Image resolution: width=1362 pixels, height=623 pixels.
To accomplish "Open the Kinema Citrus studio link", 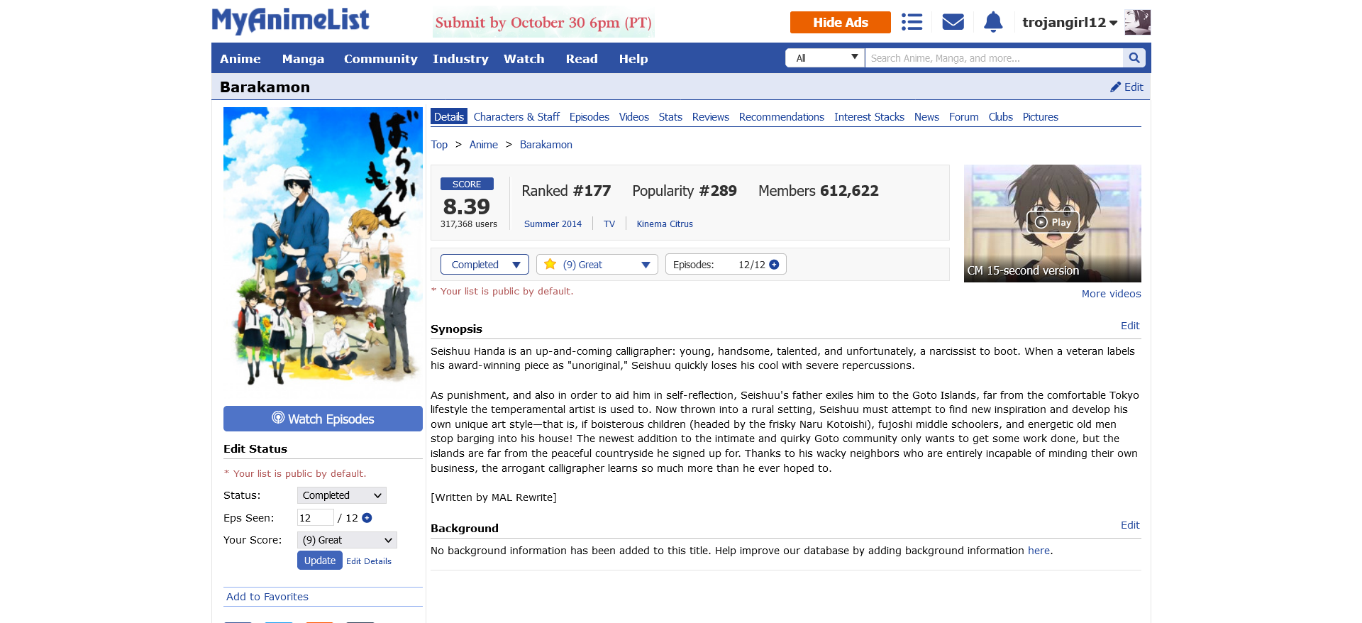I will coord(665,224).
